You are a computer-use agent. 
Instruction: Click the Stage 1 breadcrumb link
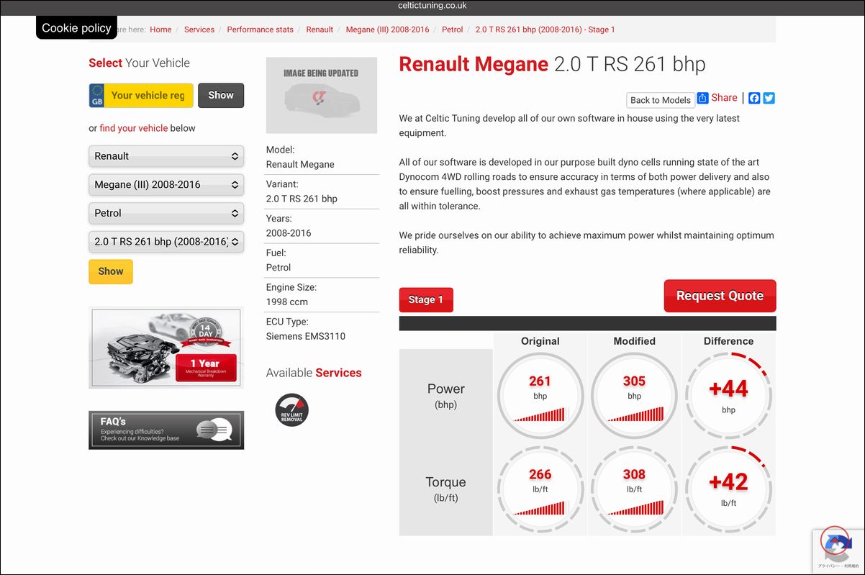[545, 30]
